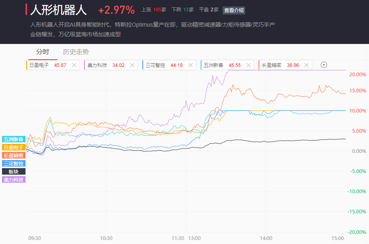
Task: Switch to the 分时 tab
Action: (x=42, y=52)
